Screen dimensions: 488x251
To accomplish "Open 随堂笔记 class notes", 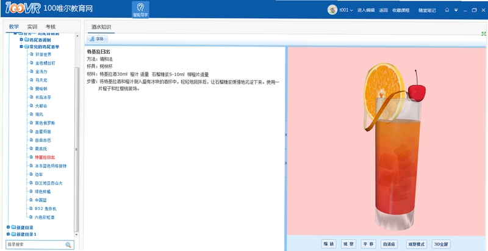I will (427, 10).
